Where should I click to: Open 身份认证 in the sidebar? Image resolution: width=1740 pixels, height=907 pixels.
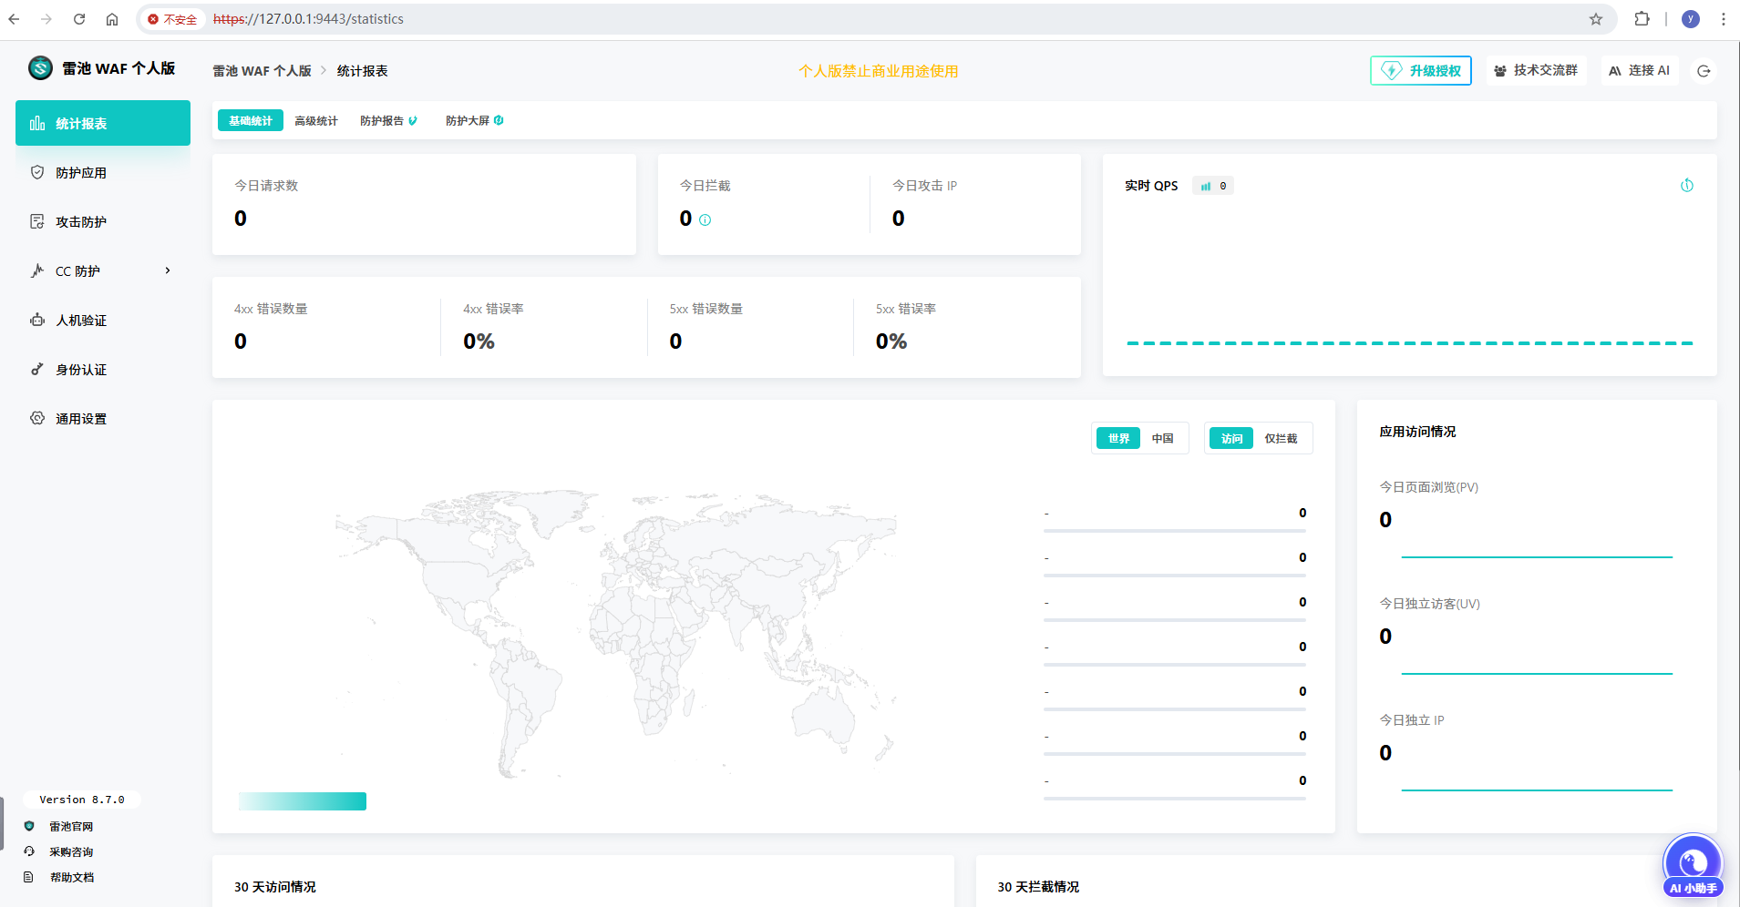(x=103, y=369)
